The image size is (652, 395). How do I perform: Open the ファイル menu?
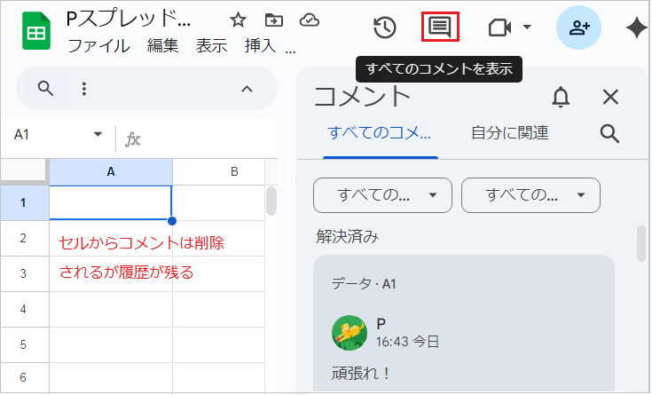click(98, 46)
